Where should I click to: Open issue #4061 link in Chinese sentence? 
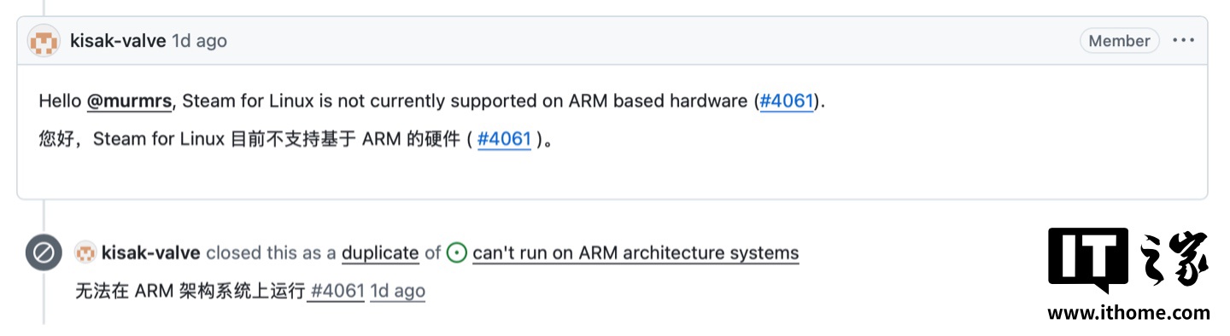click(x=504, y=139)
